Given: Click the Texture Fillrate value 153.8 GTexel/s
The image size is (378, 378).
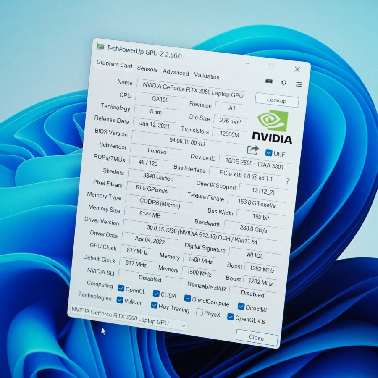Looking at the screenshot, I should [x=257, y=203].
